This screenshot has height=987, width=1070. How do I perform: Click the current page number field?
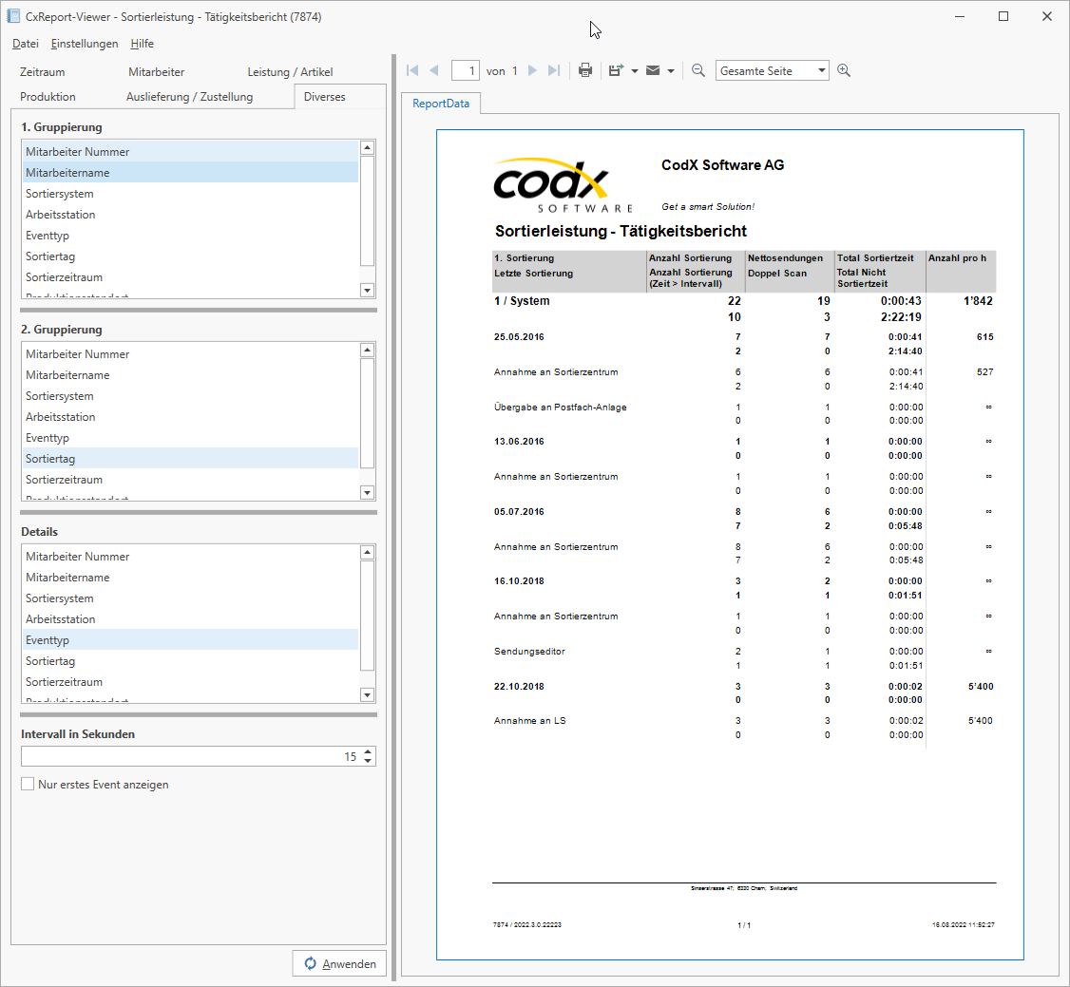pos(466,71)
